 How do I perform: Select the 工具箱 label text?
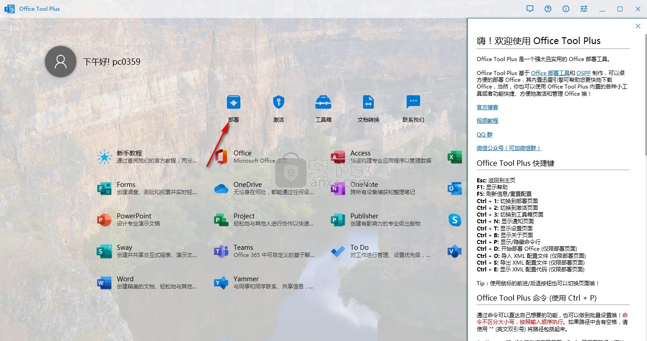(x=323, y=120)
